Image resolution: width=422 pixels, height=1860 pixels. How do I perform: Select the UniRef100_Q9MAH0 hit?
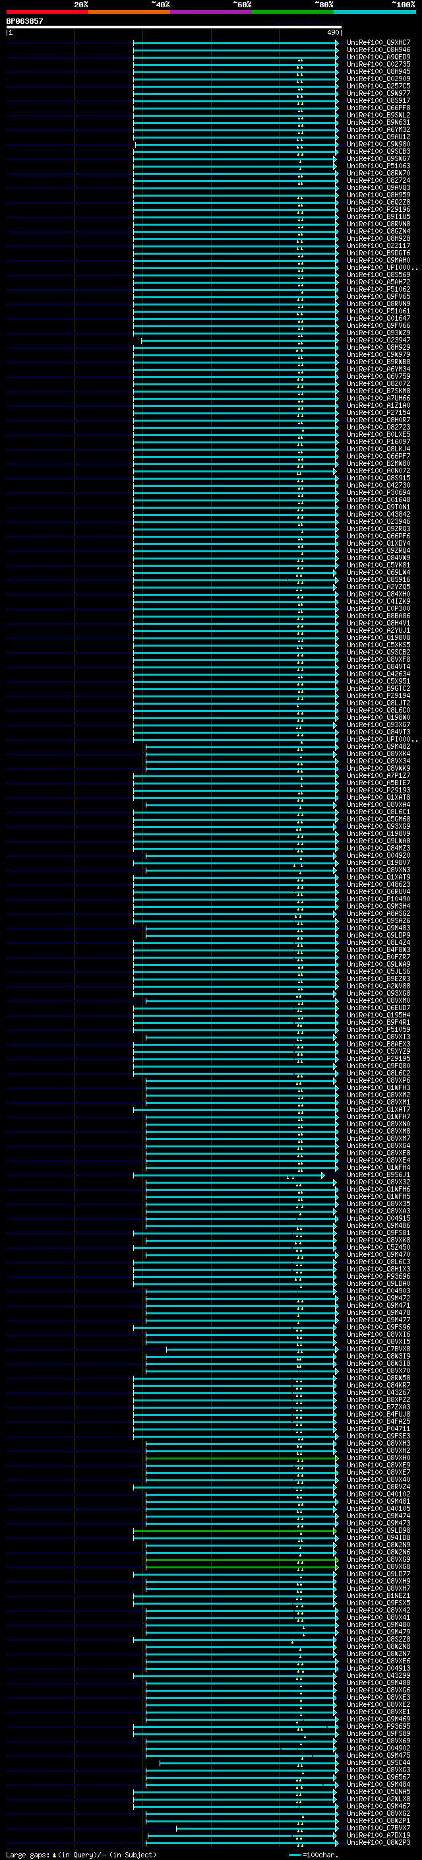tap(378, 260)
